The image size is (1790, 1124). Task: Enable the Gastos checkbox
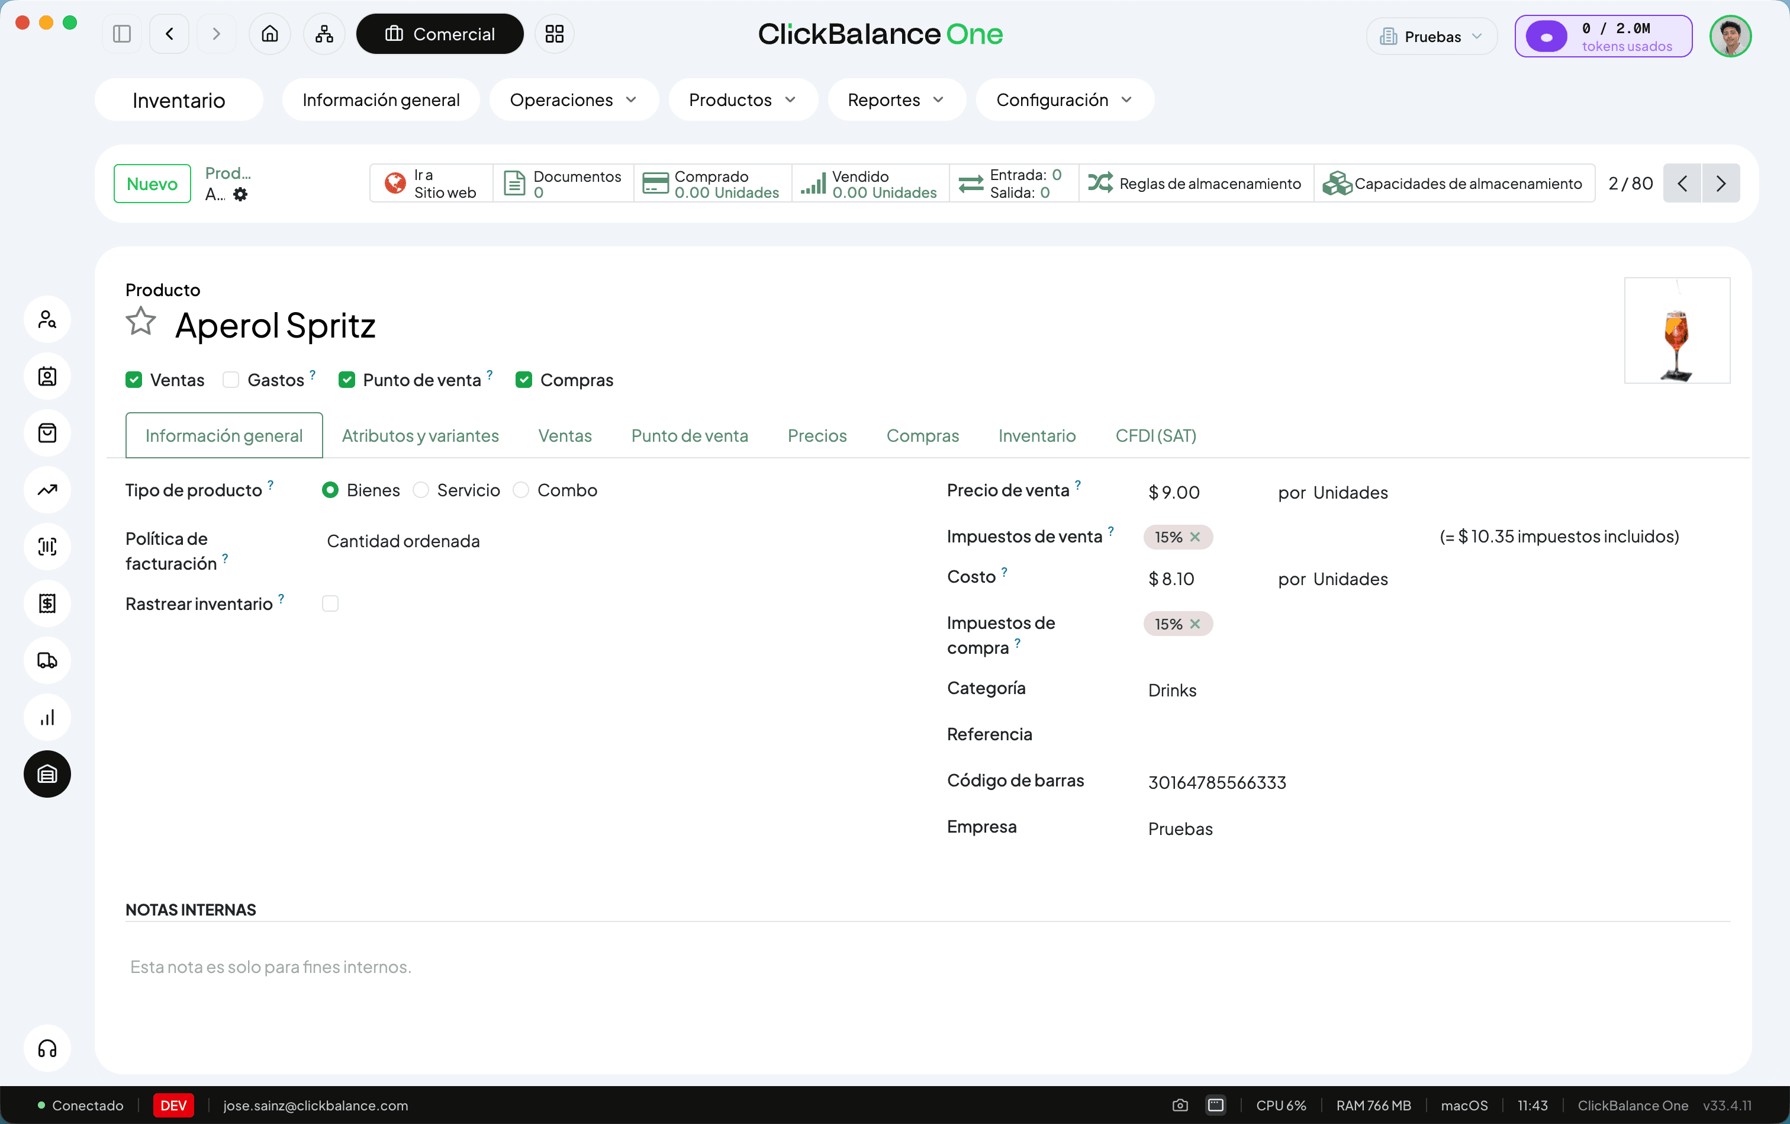(x=231, y=380)
